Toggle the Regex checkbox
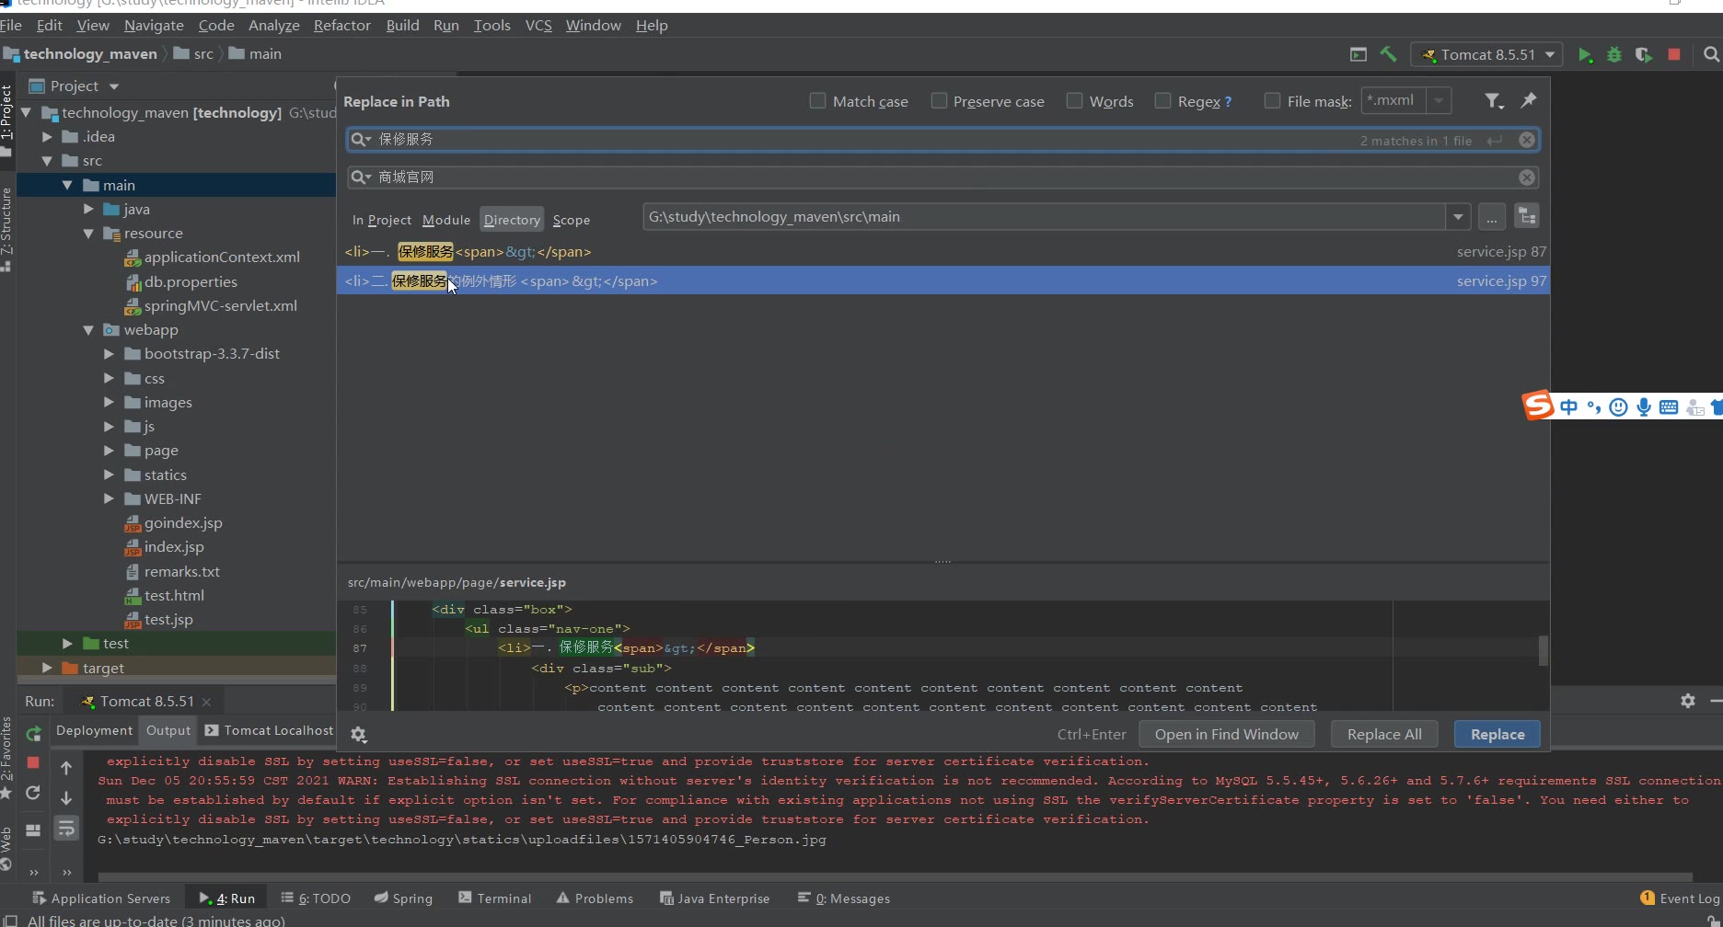 point(1163,101)
